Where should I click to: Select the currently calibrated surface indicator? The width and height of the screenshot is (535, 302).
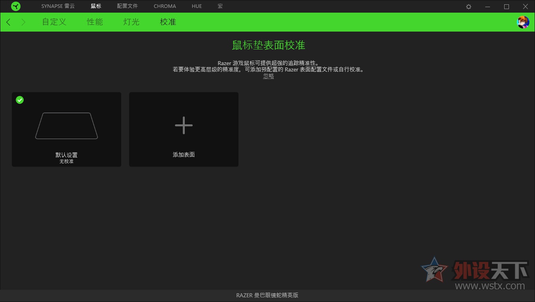click(x=20, y=100)
